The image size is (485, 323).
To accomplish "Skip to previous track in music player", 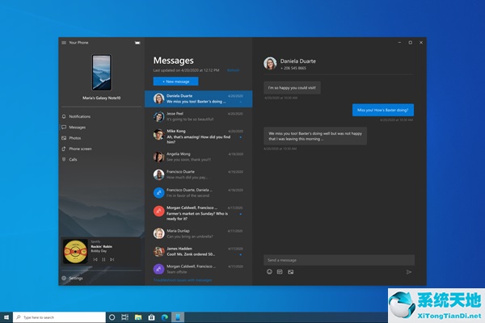I will pyautogui.click(x=95, y=260).
